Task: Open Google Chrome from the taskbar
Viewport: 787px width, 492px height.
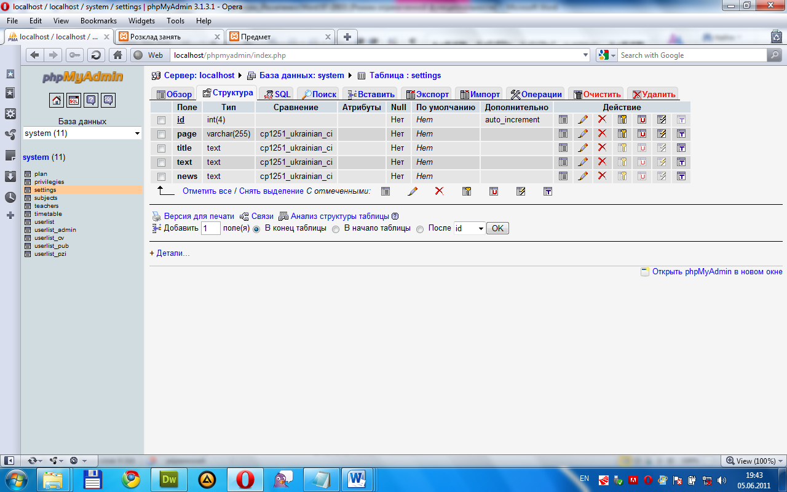Action: click(x=130, y=478)
